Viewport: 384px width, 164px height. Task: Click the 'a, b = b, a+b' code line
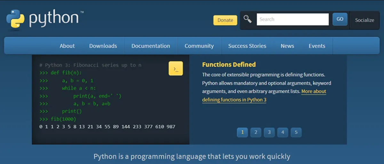tap(92, 104)
